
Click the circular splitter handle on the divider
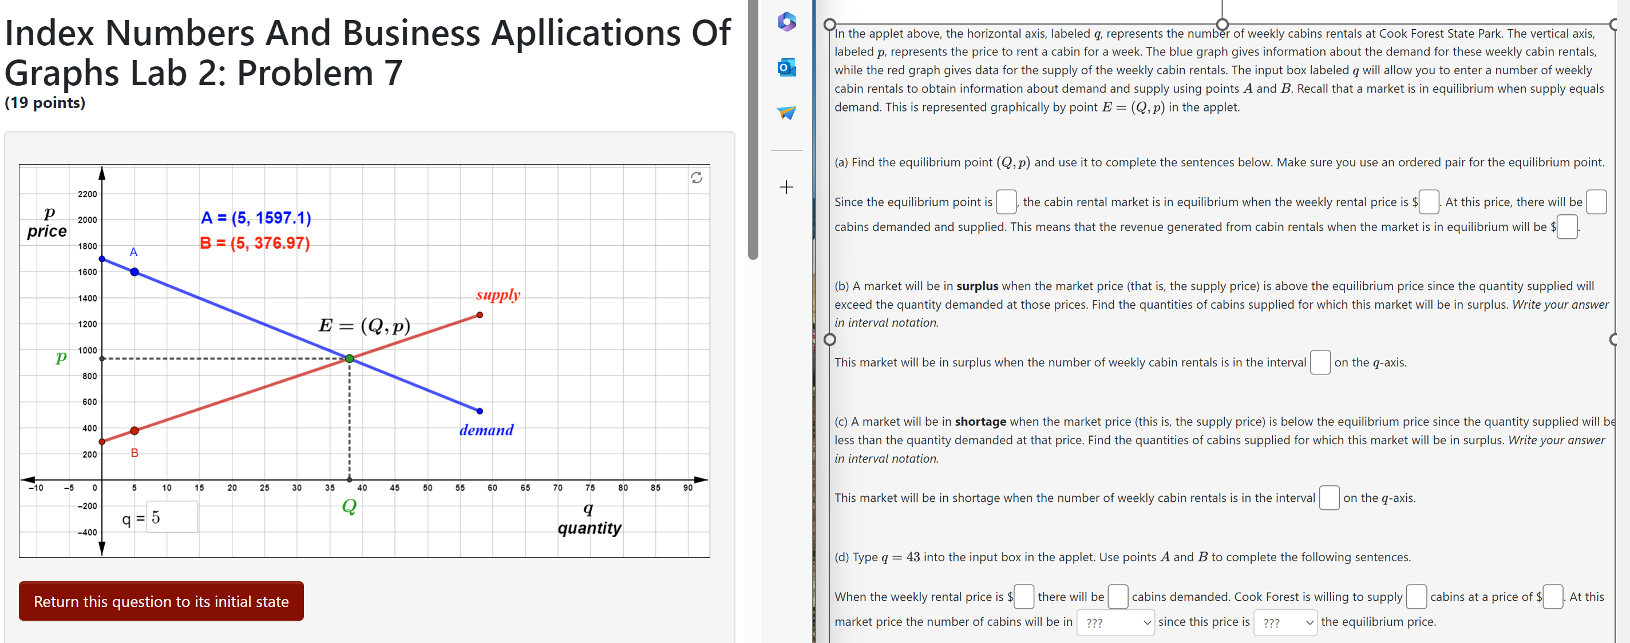829,340
